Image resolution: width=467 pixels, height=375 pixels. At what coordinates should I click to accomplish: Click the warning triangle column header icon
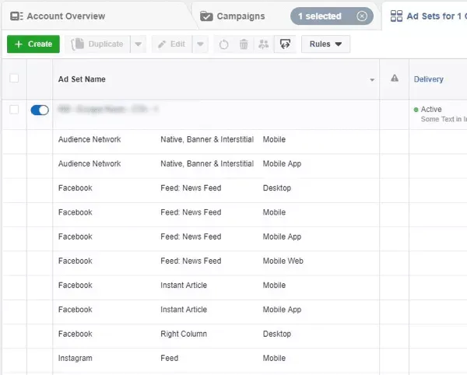click(x=395, y=79)
